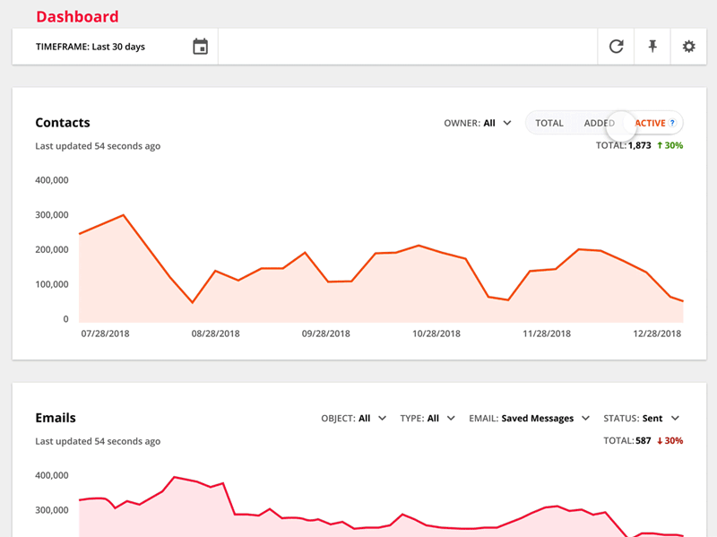
Task: Click the pin icon in the toolbar
Action: 652,46
